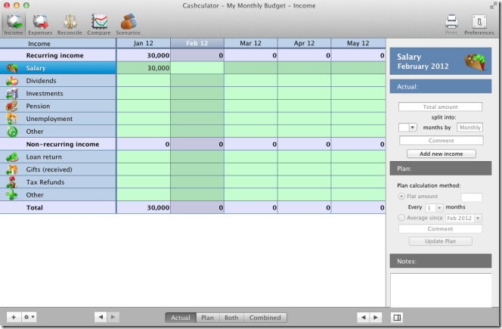Select the Tax Refunds row label
This screenshot has height=329, width=502.
pos(45,182)
